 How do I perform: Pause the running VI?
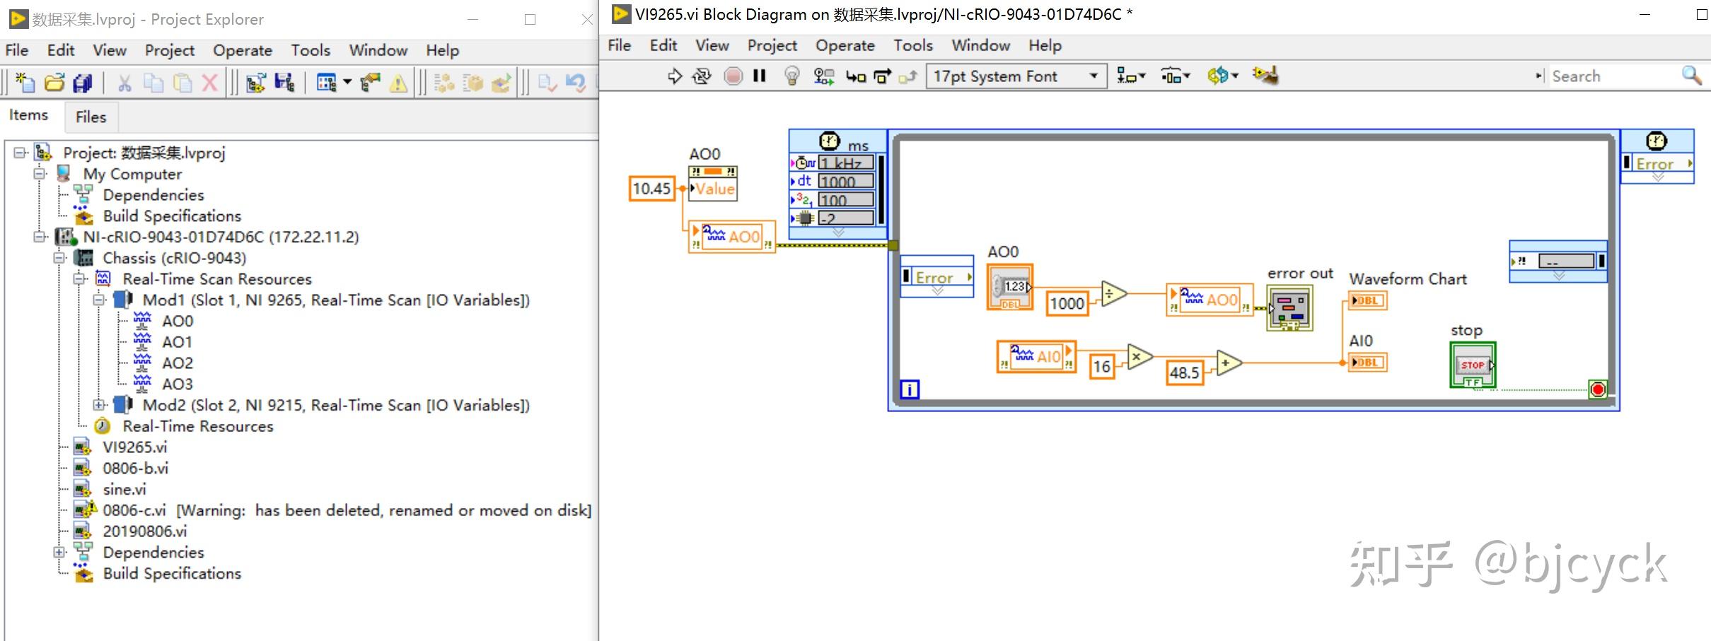(x=759, y=76)
